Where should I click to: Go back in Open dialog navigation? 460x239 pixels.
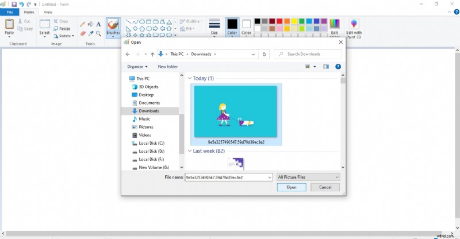(128, 54)
